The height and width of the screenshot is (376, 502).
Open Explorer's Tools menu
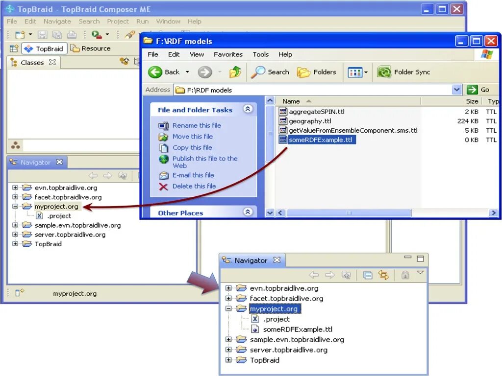coord(261,54)
